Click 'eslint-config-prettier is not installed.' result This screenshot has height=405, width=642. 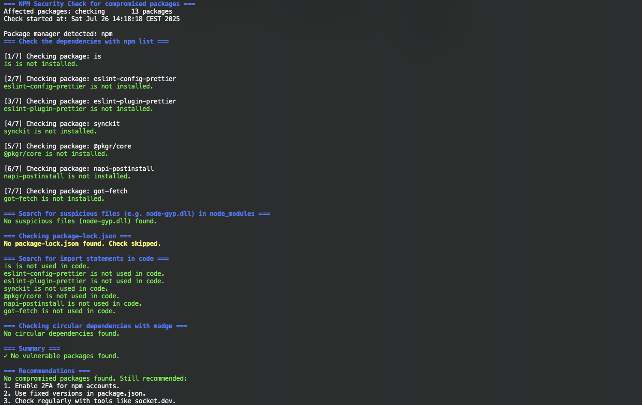[x=79, y=86]
